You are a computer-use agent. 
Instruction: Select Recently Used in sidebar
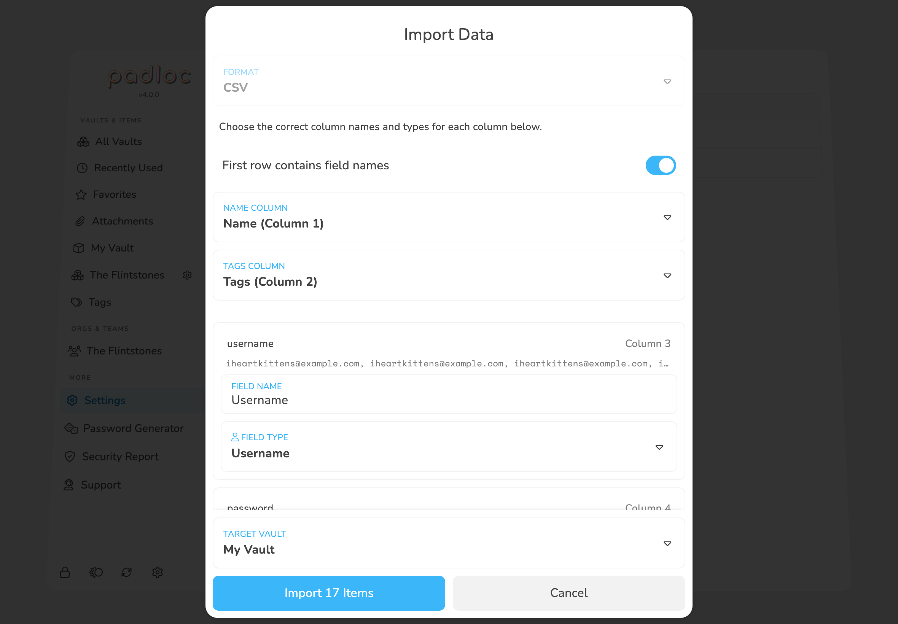[x=128, y=168]
